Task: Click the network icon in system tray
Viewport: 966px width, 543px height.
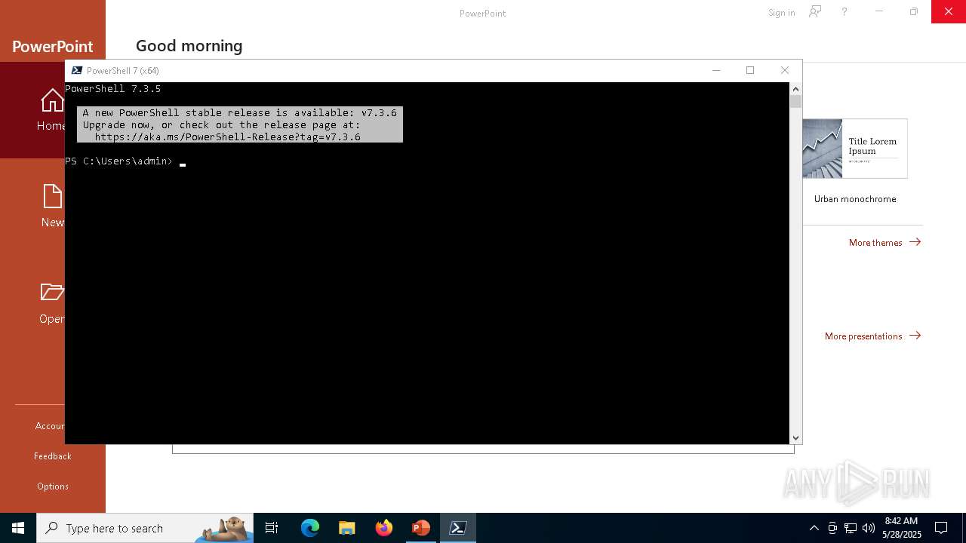Action: click(851, 528)
